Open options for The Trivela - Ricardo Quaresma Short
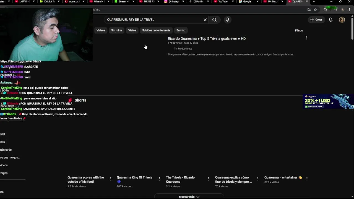 click(209, 179)
